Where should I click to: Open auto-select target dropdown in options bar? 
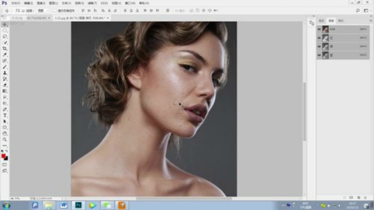click(44, 10)
